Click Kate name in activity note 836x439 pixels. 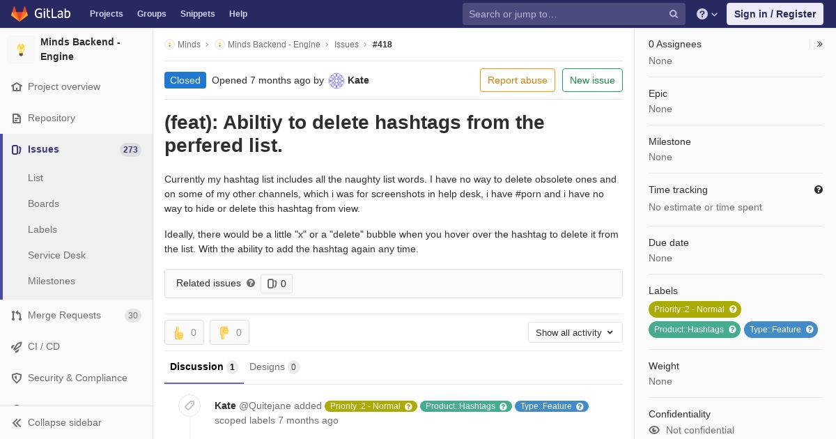[x=225, y=406]
